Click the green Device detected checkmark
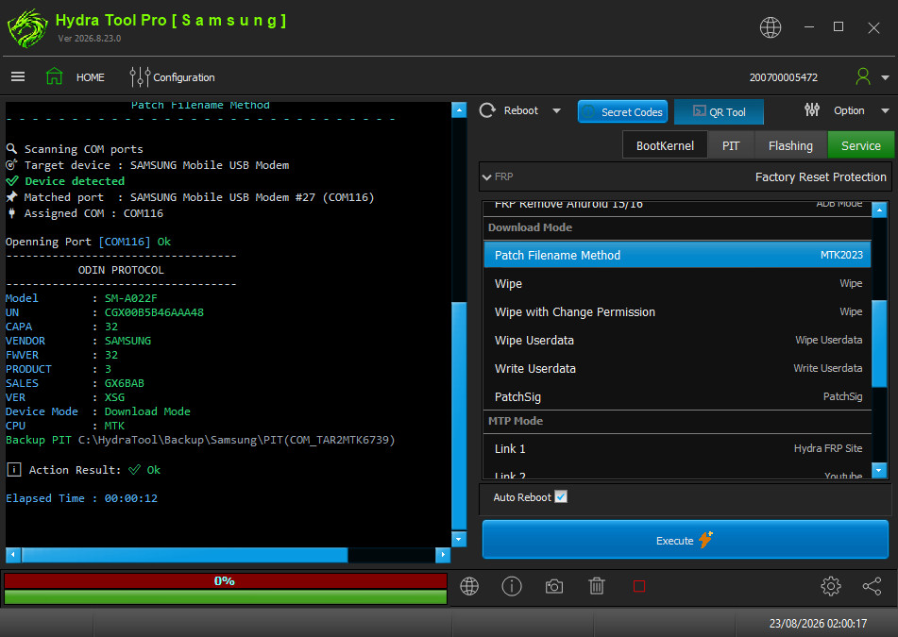This screenshot has width=898, height=637. 12,181
